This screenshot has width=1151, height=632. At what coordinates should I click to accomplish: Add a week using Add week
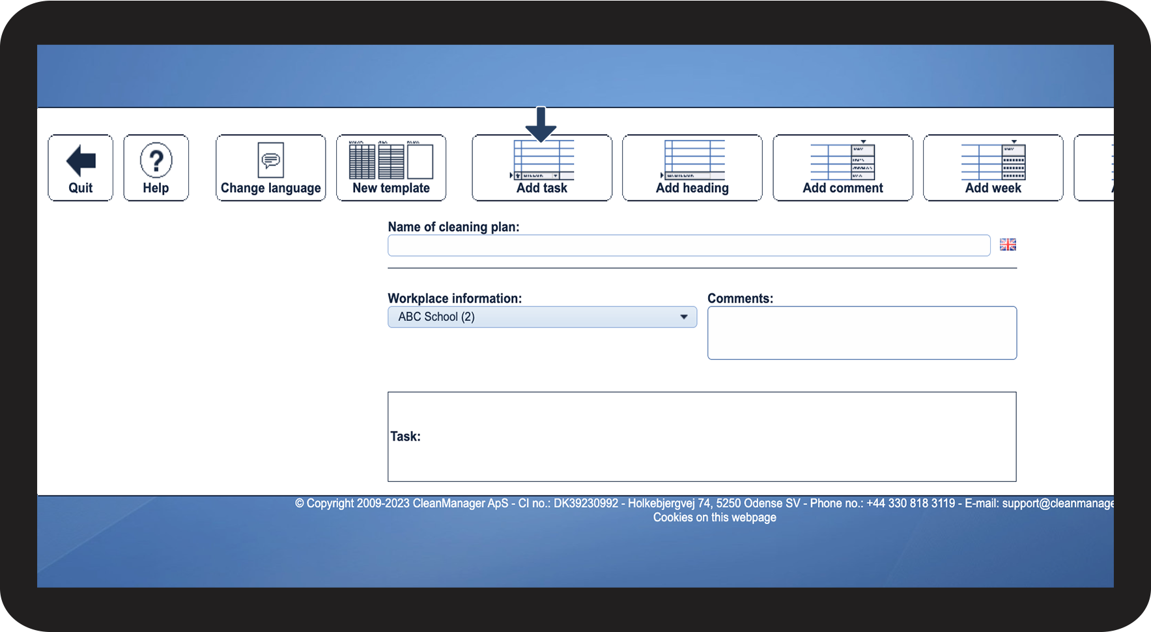pos(993,168)
